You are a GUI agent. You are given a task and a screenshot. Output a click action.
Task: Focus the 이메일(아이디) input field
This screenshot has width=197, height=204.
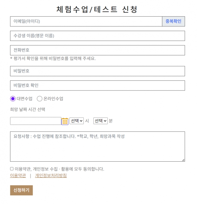click(x=86, y=21)
